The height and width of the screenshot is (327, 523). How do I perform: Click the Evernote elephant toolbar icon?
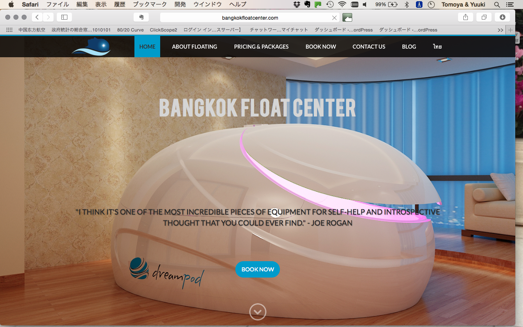coord(141,17)
